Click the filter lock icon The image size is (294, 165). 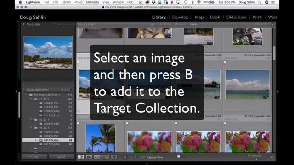272,24
